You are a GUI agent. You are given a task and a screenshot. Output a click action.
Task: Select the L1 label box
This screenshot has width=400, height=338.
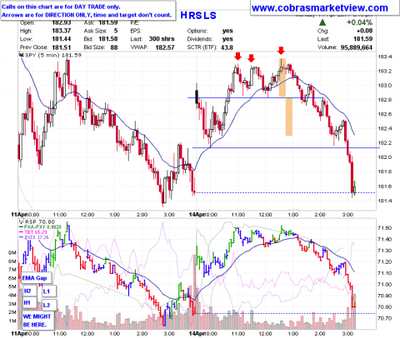[x=49, y=291]
